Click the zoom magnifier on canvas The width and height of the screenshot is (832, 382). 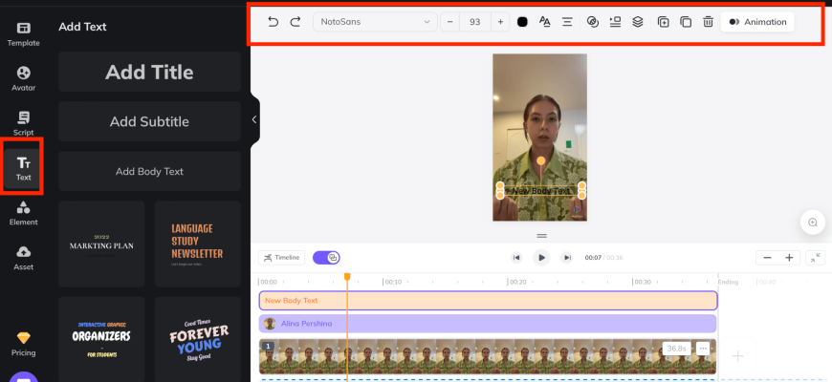813,223
